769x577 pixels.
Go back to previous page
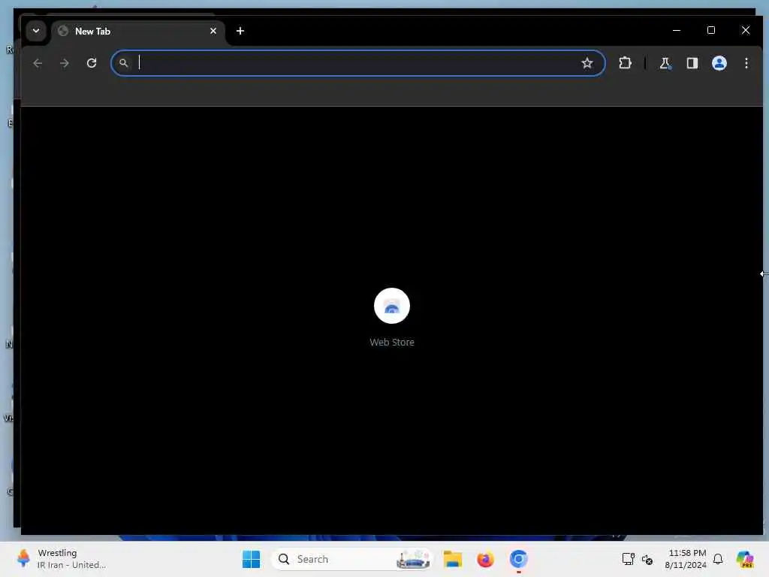coord(38,63)
